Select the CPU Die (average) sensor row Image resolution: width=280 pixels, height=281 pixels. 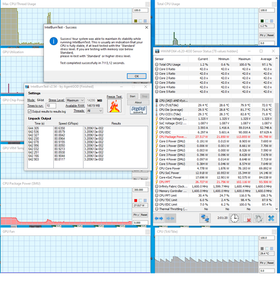point(214,109)
